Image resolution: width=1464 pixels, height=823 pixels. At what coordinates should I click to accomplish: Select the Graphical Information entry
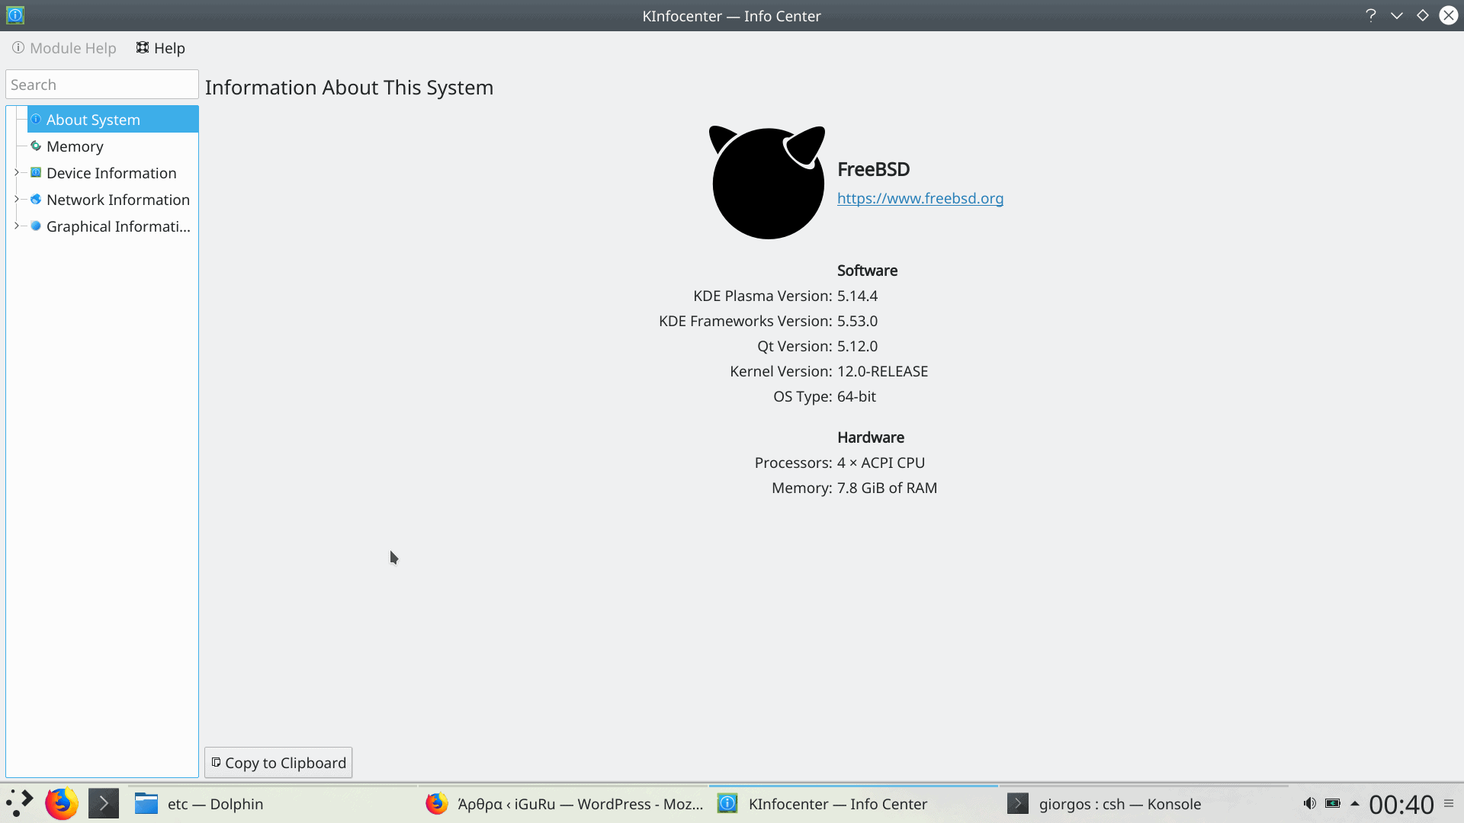(118, 226)
